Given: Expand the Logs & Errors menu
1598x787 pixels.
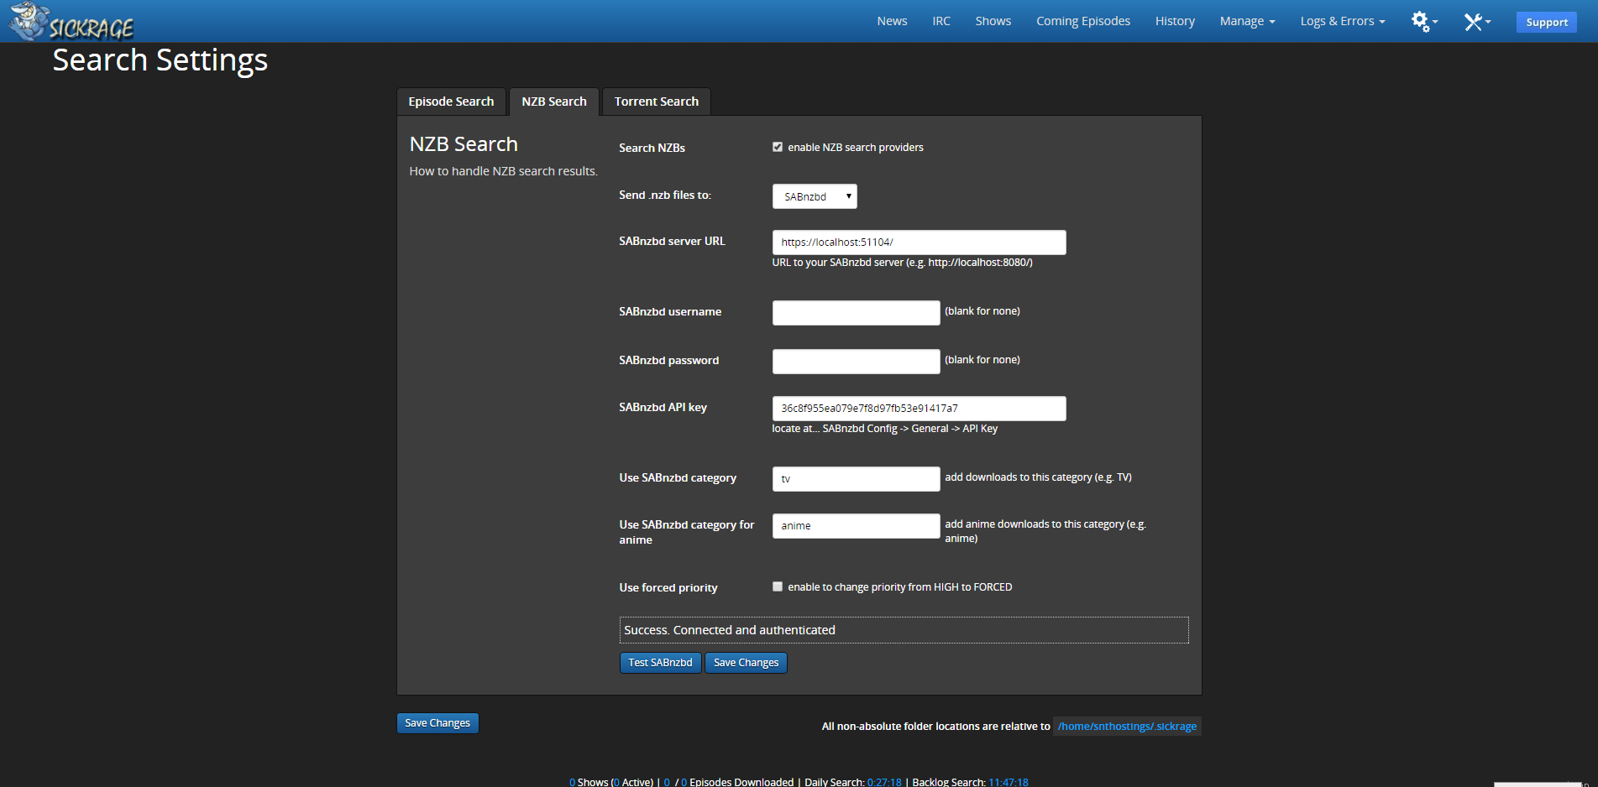Looking at the screenshot, I should click(1342, 21).
